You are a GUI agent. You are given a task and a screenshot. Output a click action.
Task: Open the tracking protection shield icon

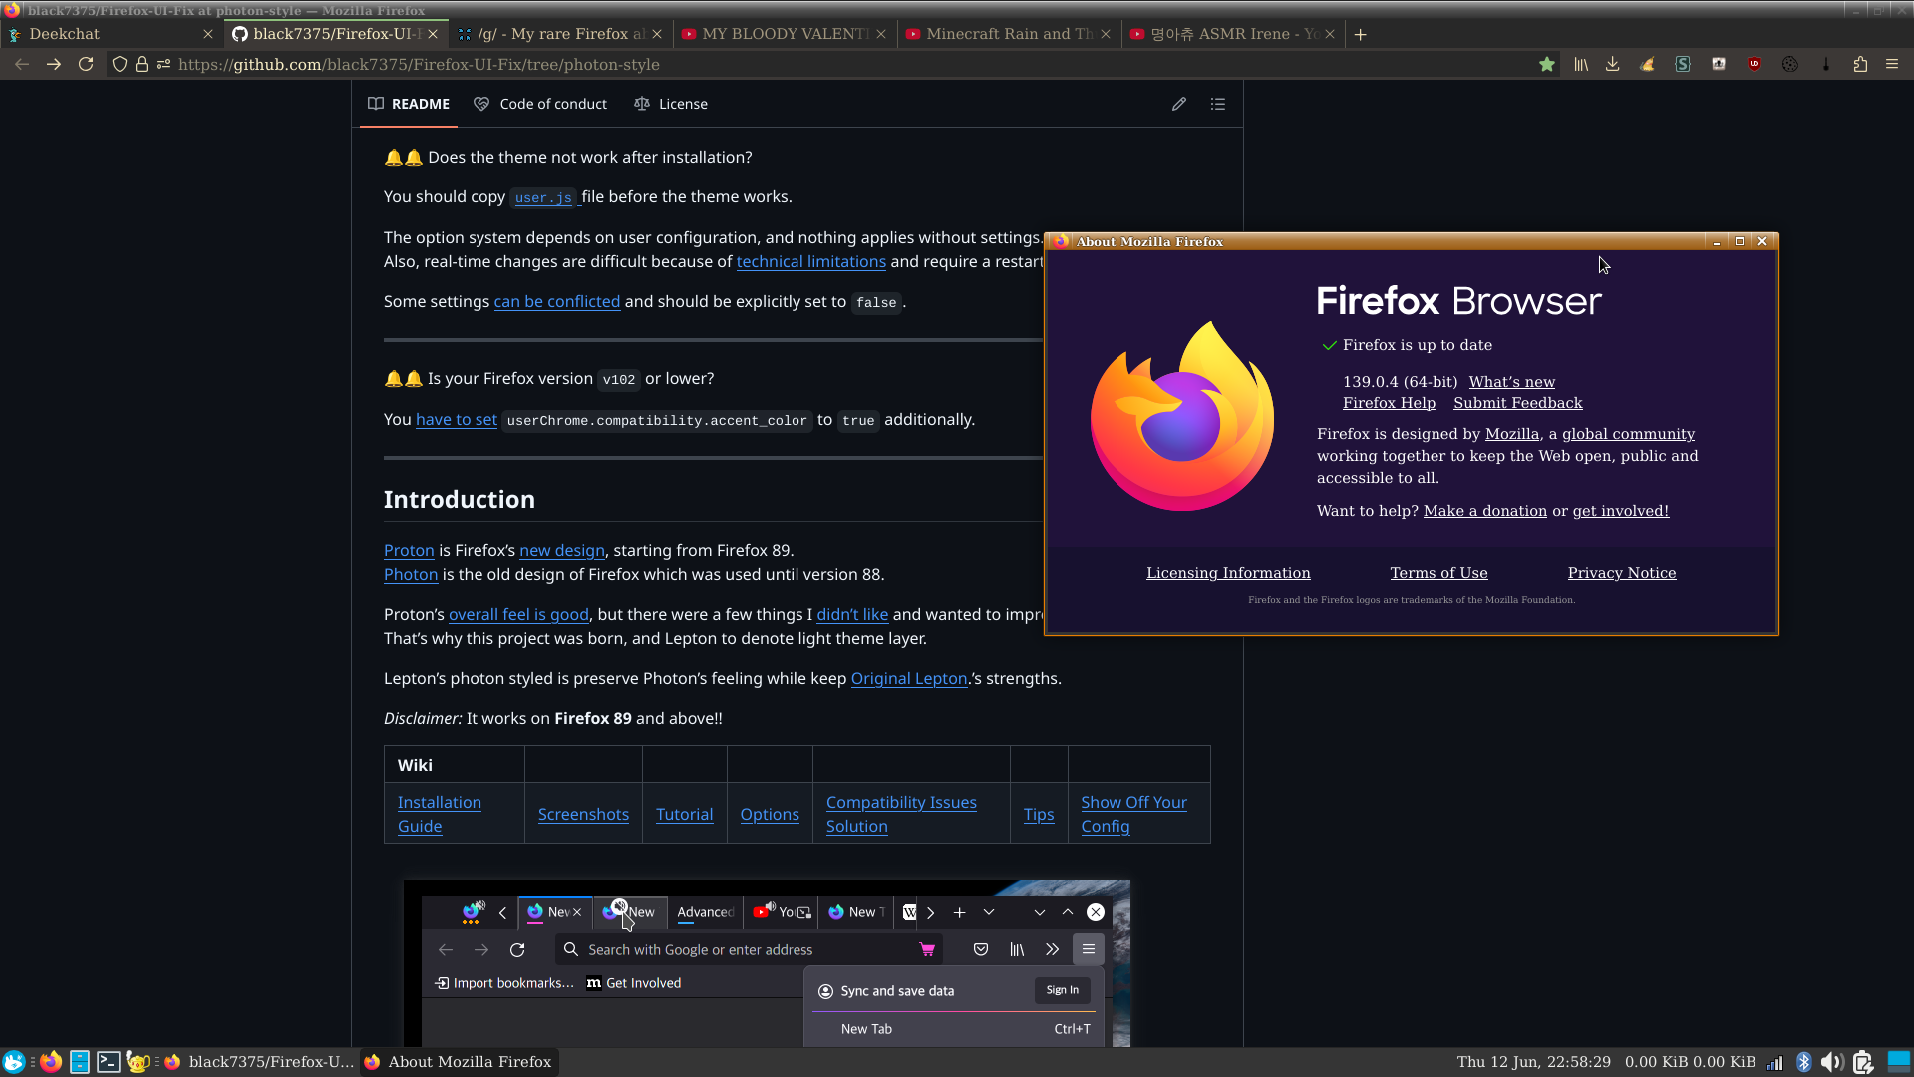click(x=120, y=64)
